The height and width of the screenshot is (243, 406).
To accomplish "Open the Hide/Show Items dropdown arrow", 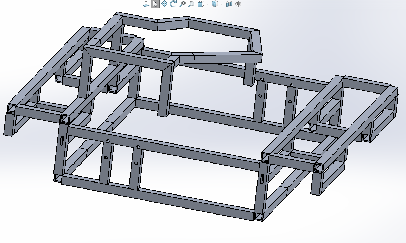I will (245, 4).
